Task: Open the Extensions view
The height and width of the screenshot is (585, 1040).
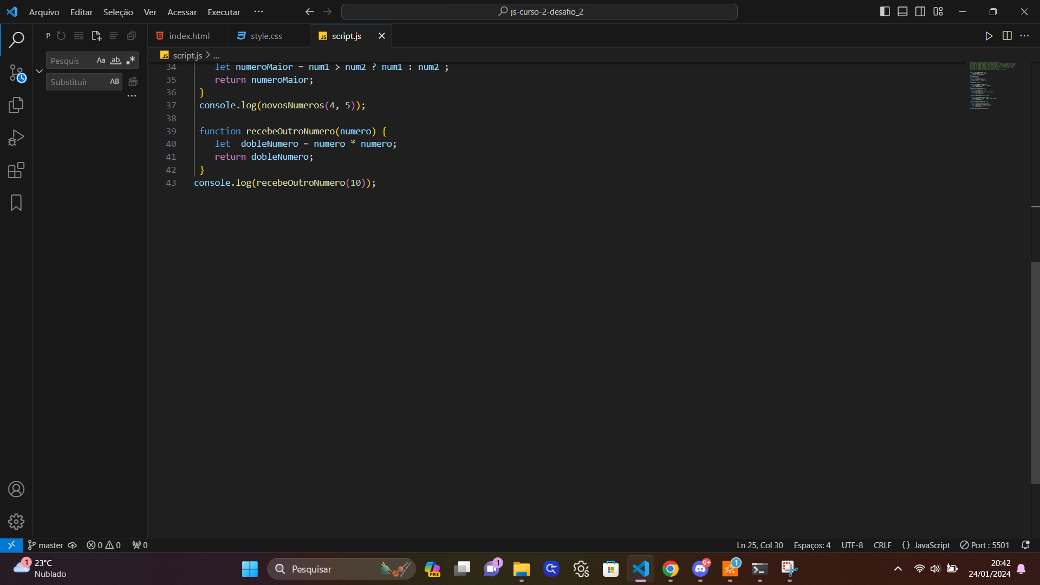Action: coord(16,170)
